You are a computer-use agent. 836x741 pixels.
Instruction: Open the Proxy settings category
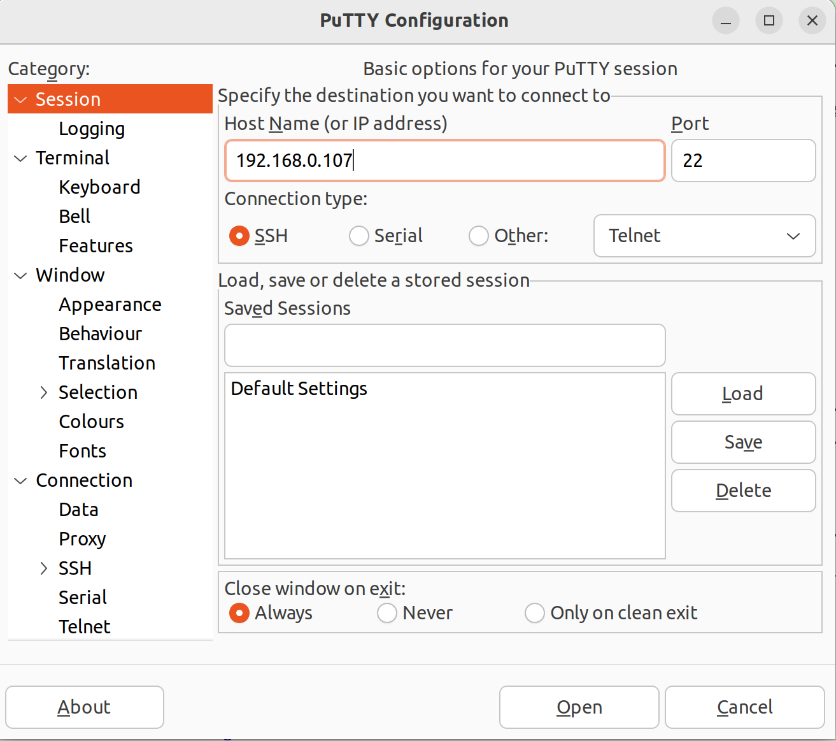pyautogui.click(x=82, y=539)
